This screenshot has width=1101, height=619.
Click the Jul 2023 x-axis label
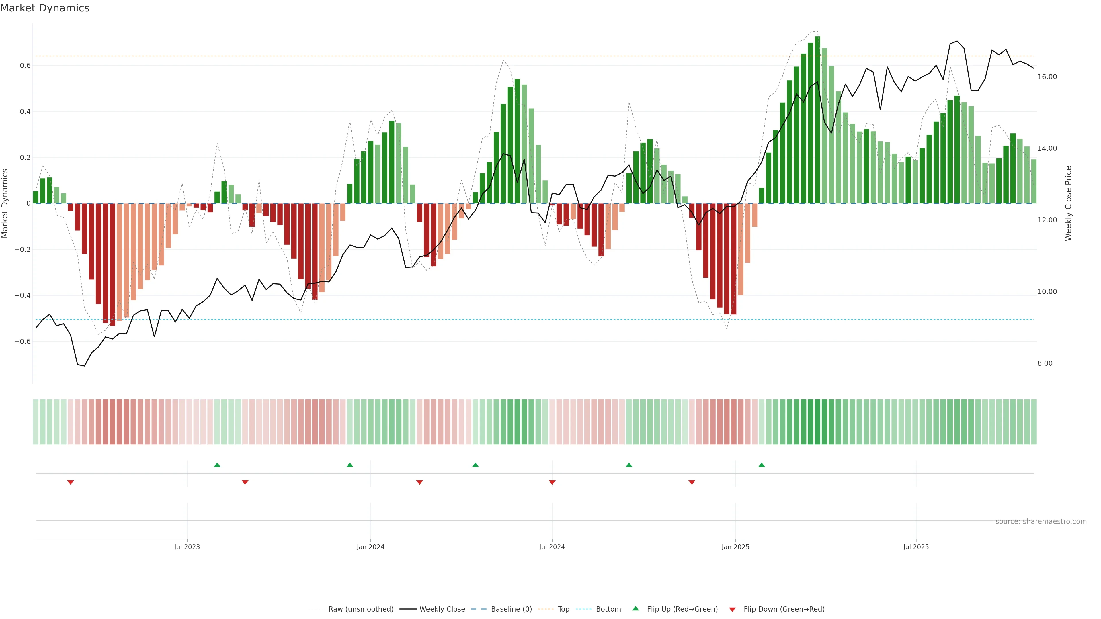pos(187,547)
